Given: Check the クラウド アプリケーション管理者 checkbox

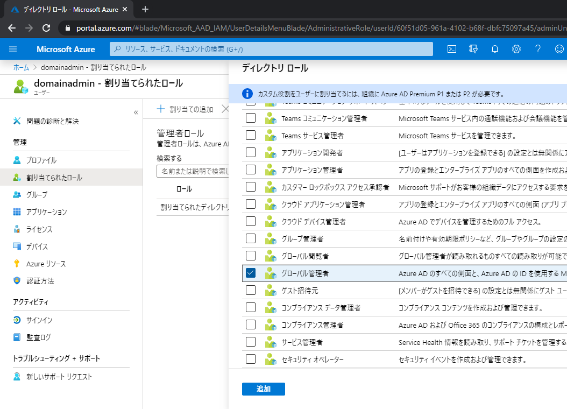Looking at the screenshot, I should (x=251, y=204).
